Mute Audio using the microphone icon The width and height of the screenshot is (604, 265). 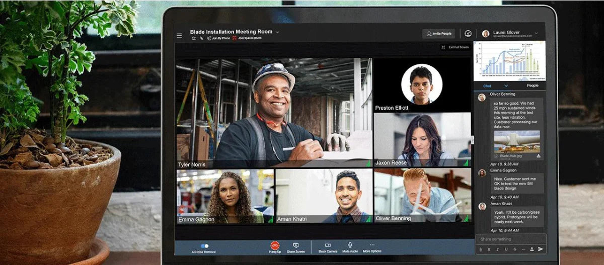350,245
